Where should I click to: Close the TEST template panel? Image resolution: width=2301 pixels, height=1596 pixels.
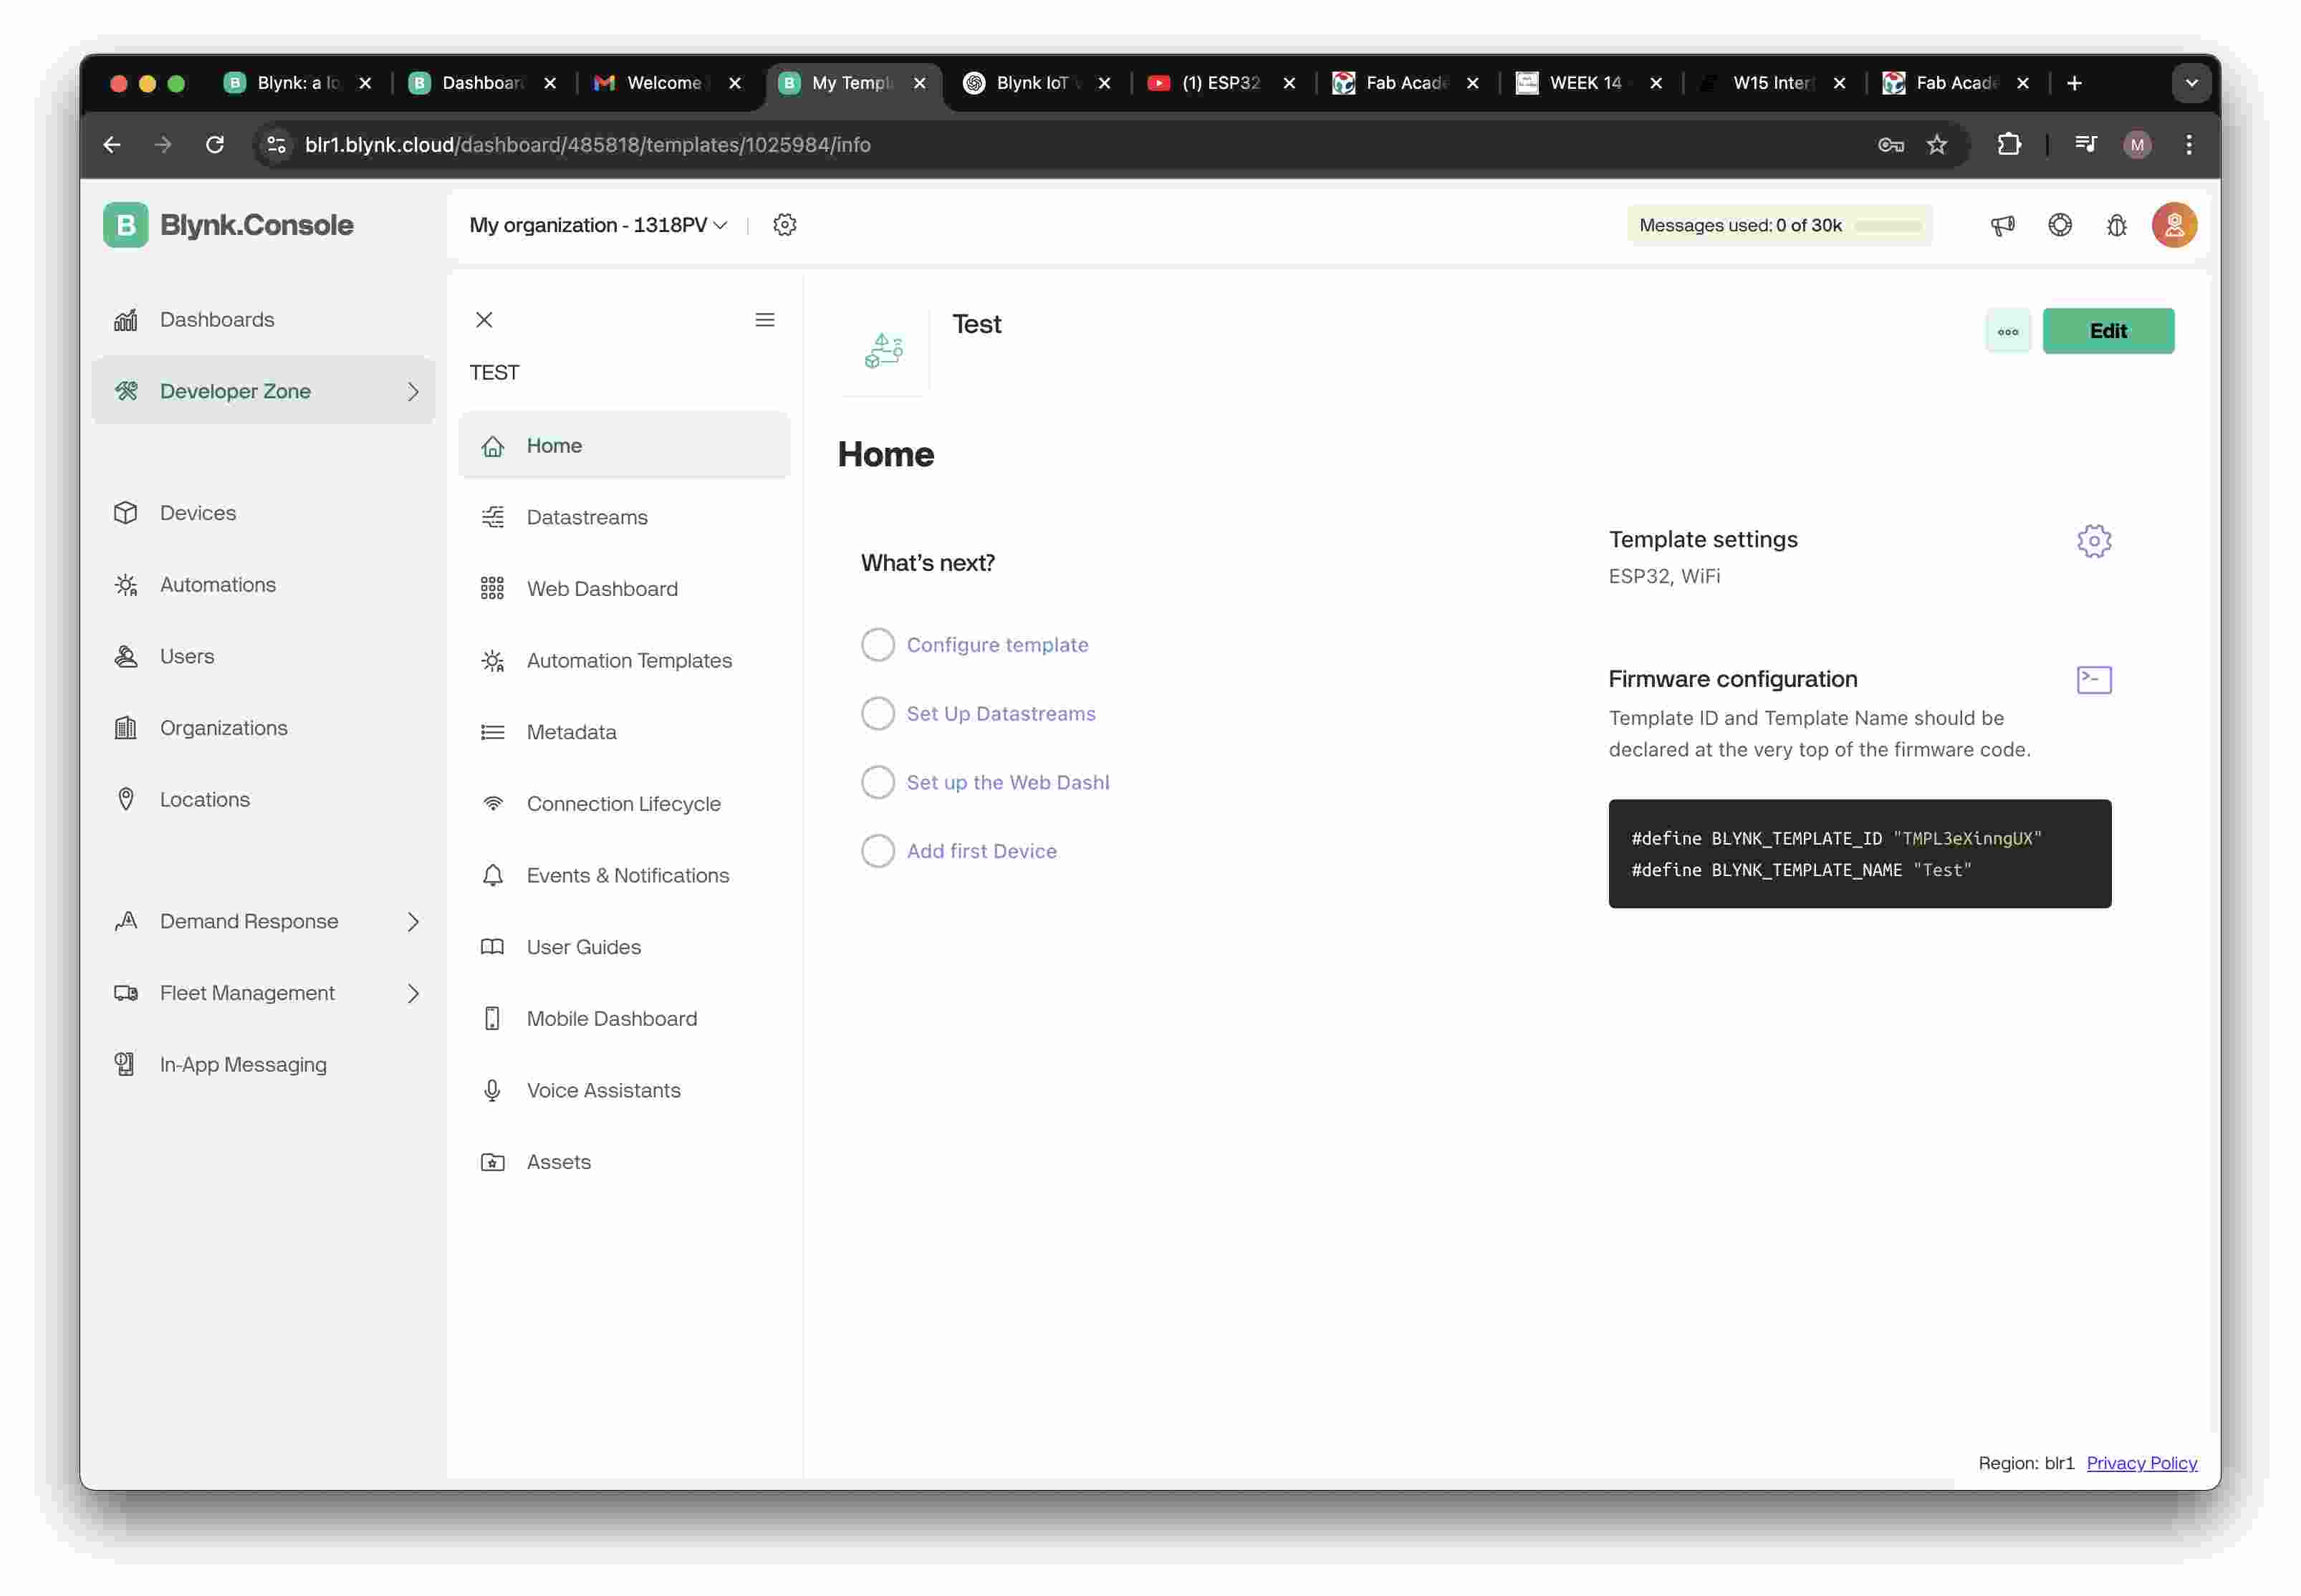coord(484,320)
